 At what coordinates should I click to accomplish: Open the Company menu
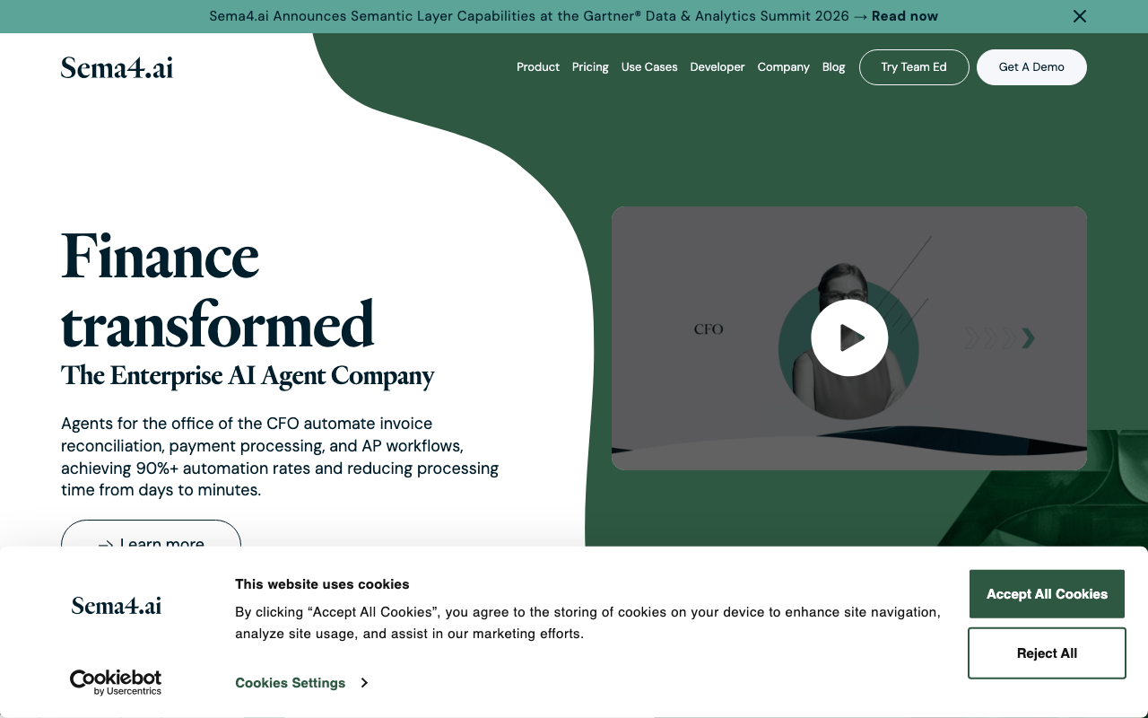783,67
